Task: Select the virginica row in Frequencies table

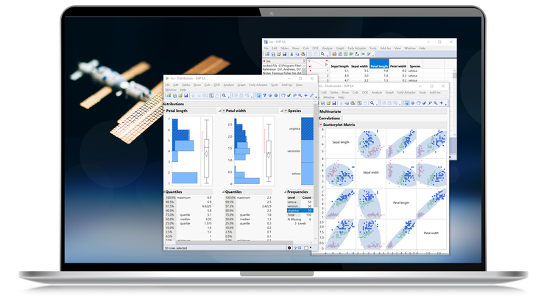Action: coord(300,211)
